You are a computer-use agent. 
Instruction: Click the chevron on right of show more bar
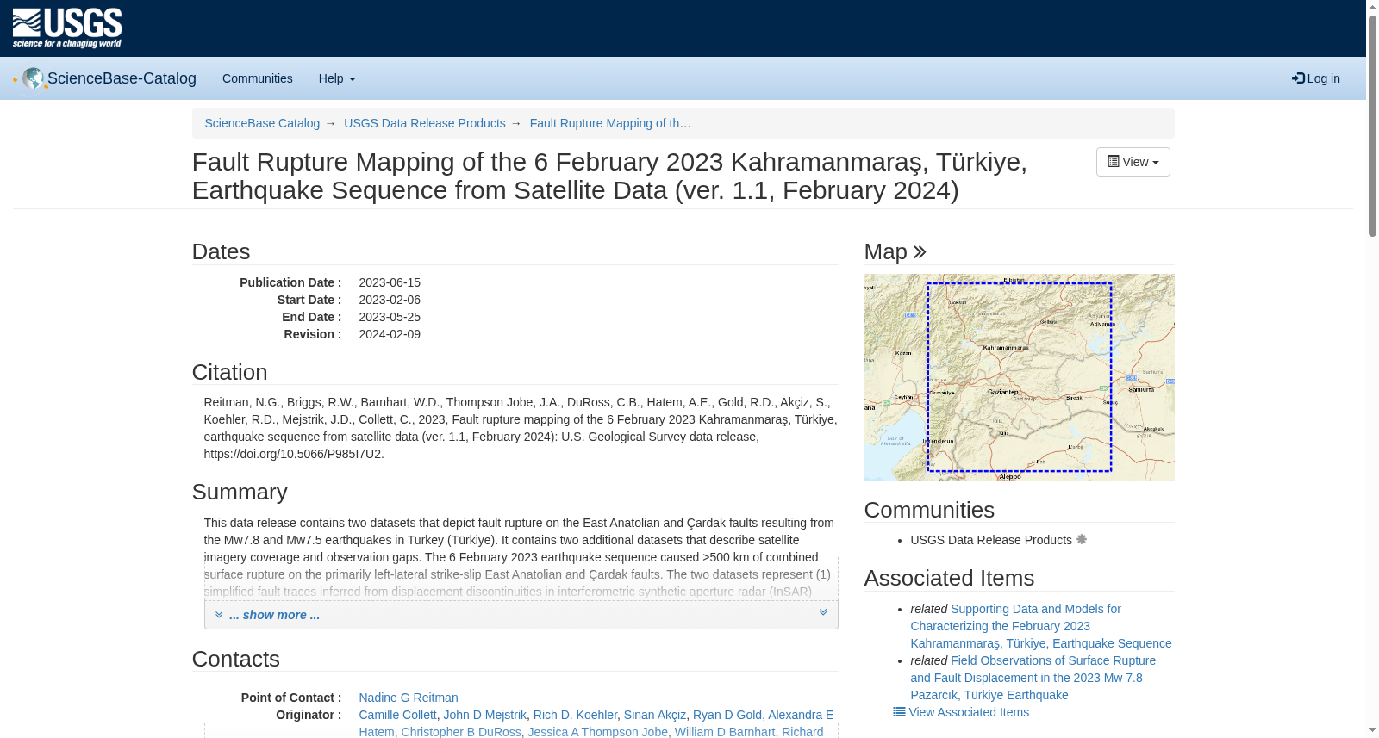(823, 612)
